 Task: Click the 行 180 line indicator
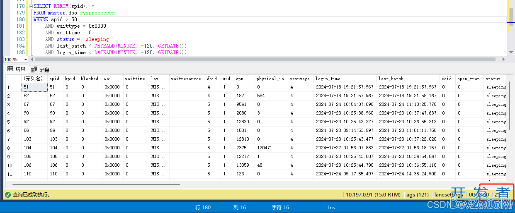pyautogui.click(x=203, y=207)
